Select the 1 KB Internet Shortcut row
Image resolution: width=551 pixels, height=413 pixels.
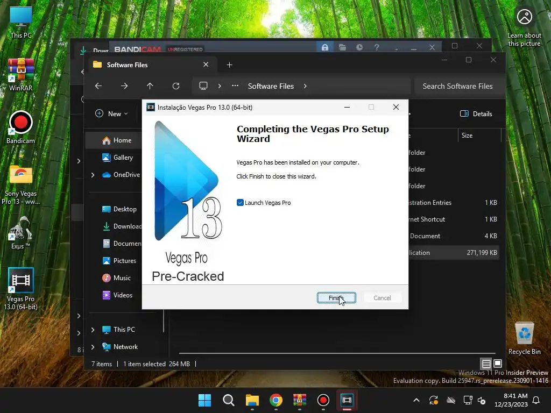(x=454, y=219)
